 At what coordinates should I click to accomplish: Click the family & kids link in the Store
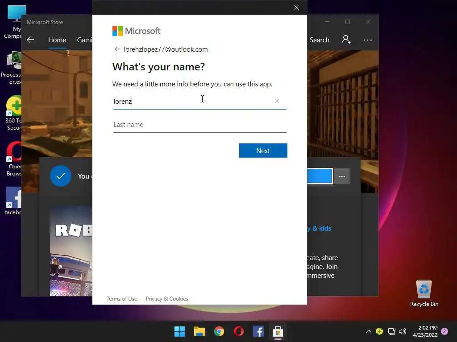click(x=319, y=228)
